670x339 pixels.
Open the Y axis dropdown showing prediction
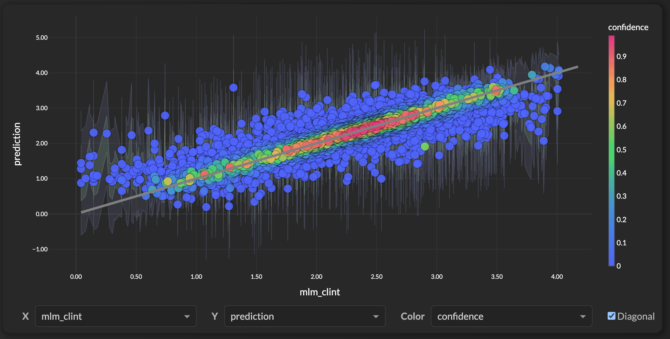pos(304,316)
